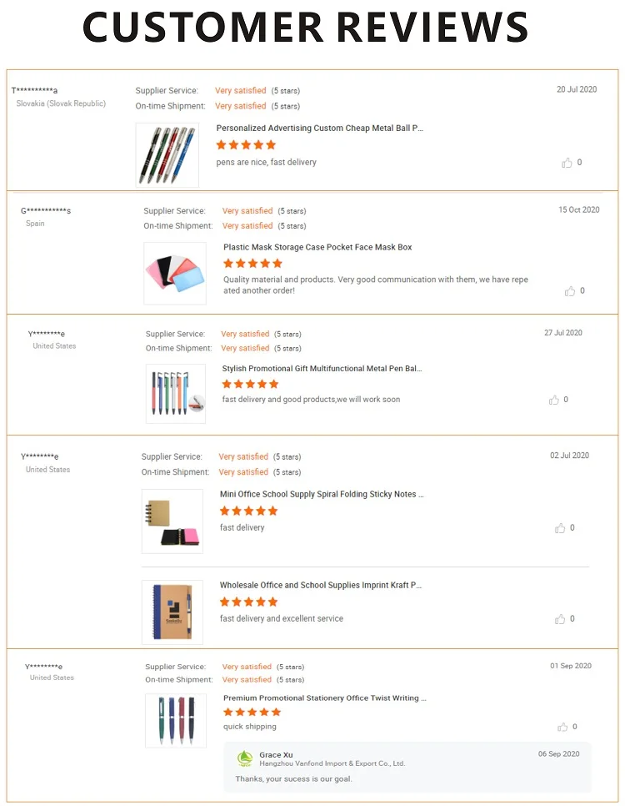Like the Stylish Promotional Gift pen review
This screenshot has height=806, width=625.
click(x=554, y=400)
